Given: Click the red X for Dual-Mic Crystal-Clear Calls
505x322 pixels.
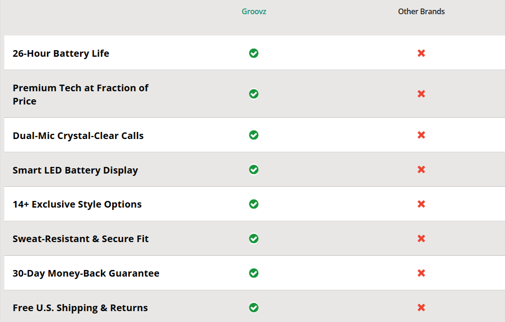Looking at the screenshot, I should (x=421, y=135).
